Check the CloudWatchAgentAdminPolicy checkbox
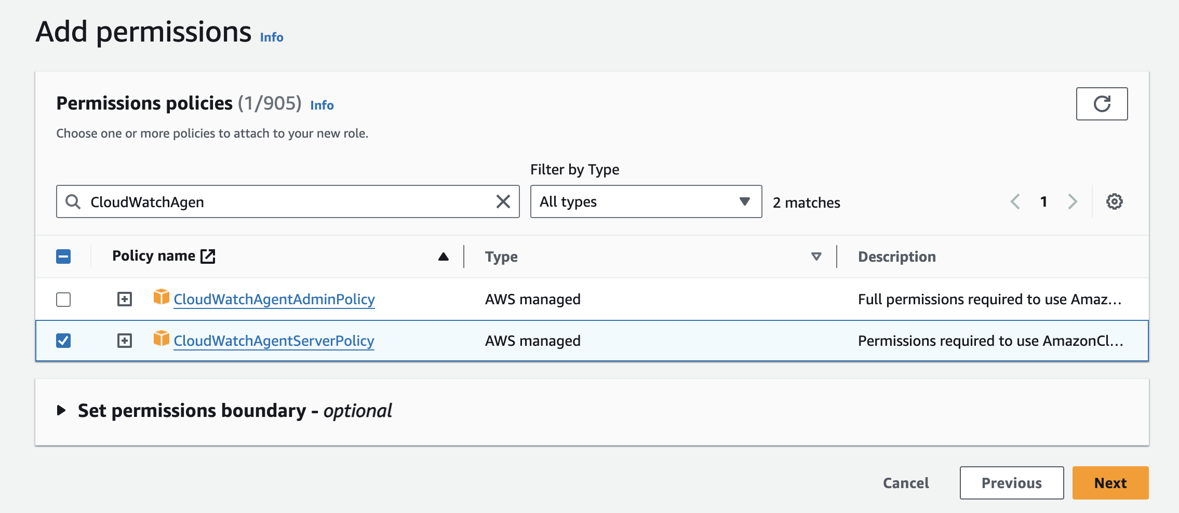This screenshot has width=1179, height=513. coord(63,300)
